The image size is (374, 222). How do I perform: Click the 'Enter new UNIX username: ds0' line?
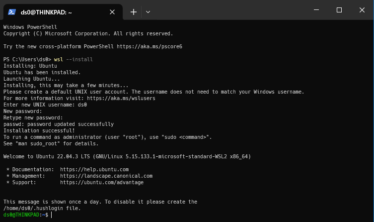pyautogui.click(x=45, y=105)
